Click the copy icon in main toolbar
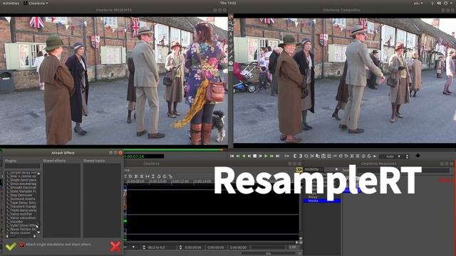This screenshot has height=256, width=456. coord(318,156)
